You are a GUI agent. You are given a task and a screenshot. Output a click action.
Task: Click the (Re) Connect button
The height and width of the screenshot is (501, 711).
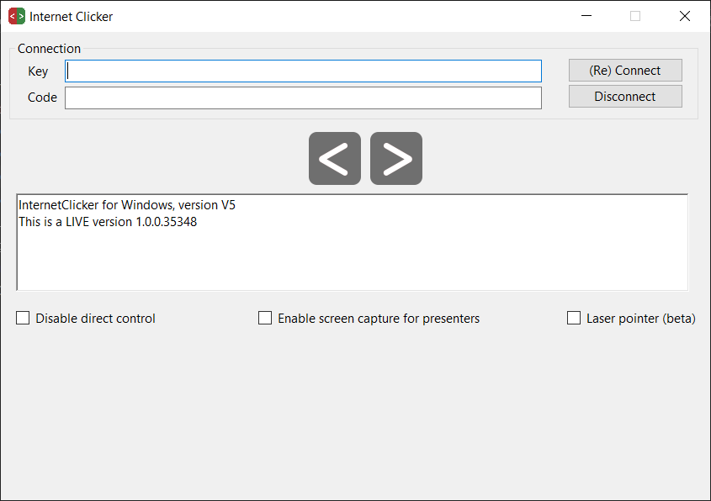click(625, 71)
